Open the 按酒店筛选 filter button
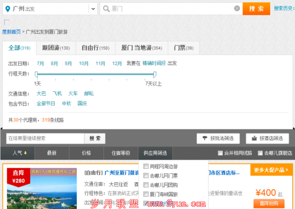The width and height of the screenshot is (295, 209). click(267, 138)
